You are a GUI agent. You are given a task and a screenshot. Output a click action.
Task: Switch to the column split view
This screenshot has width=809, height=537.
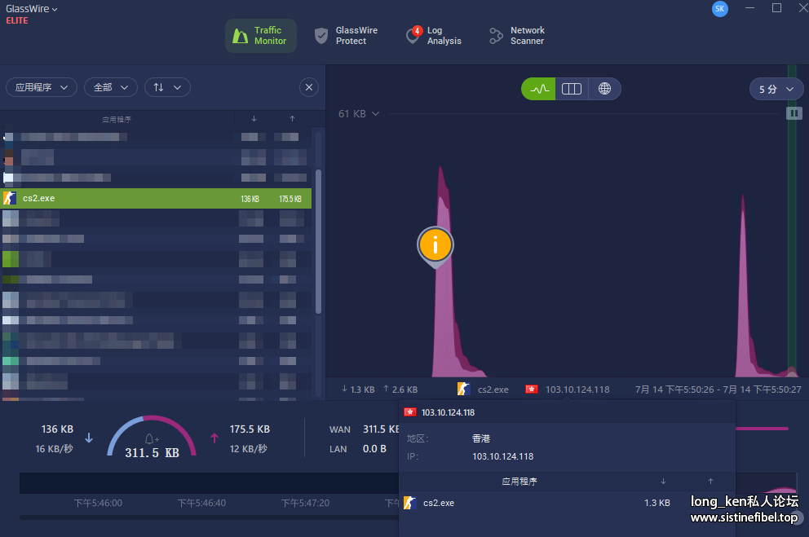572,89
